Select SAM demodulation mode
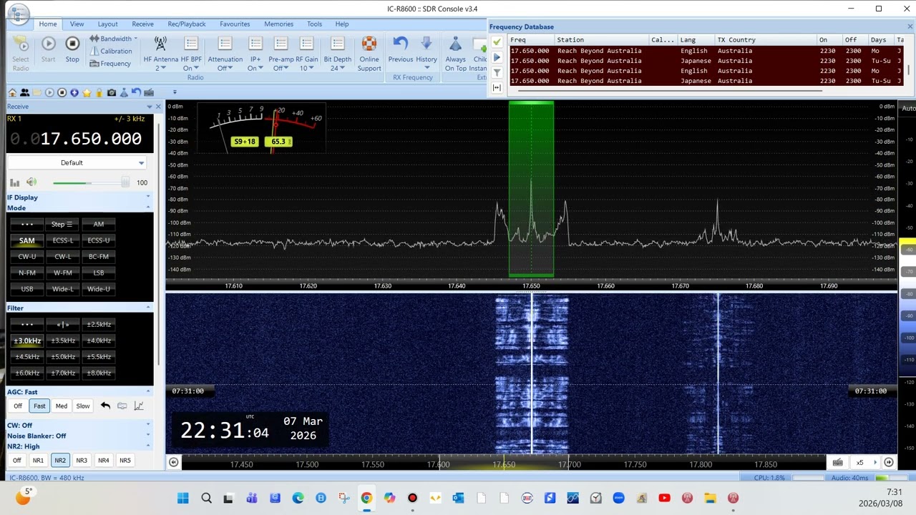The width and height of the screenshot is (916, 515). pyautogui.click(x=27, y=240)
